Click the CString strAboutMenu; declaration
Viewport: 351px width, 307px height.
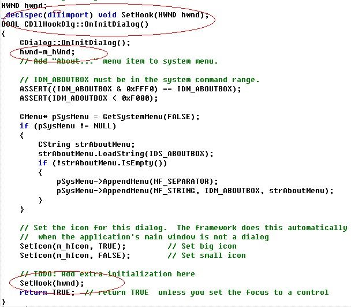click(x=87, y=145)
